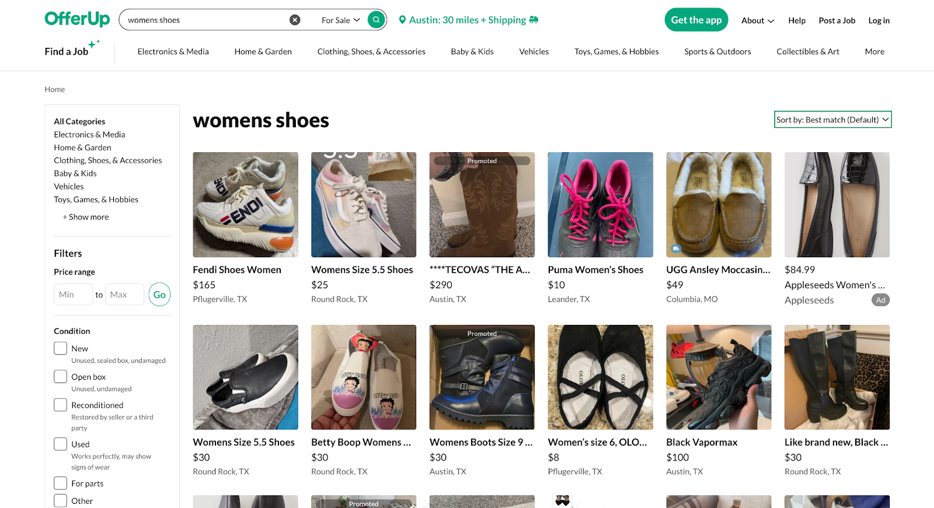Select sidebar Home & Garden category
934x508 pixels.
coord(82,148)
